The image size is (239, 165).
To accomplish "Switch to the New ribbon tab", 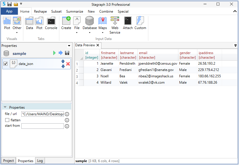I will click(91, 11).
